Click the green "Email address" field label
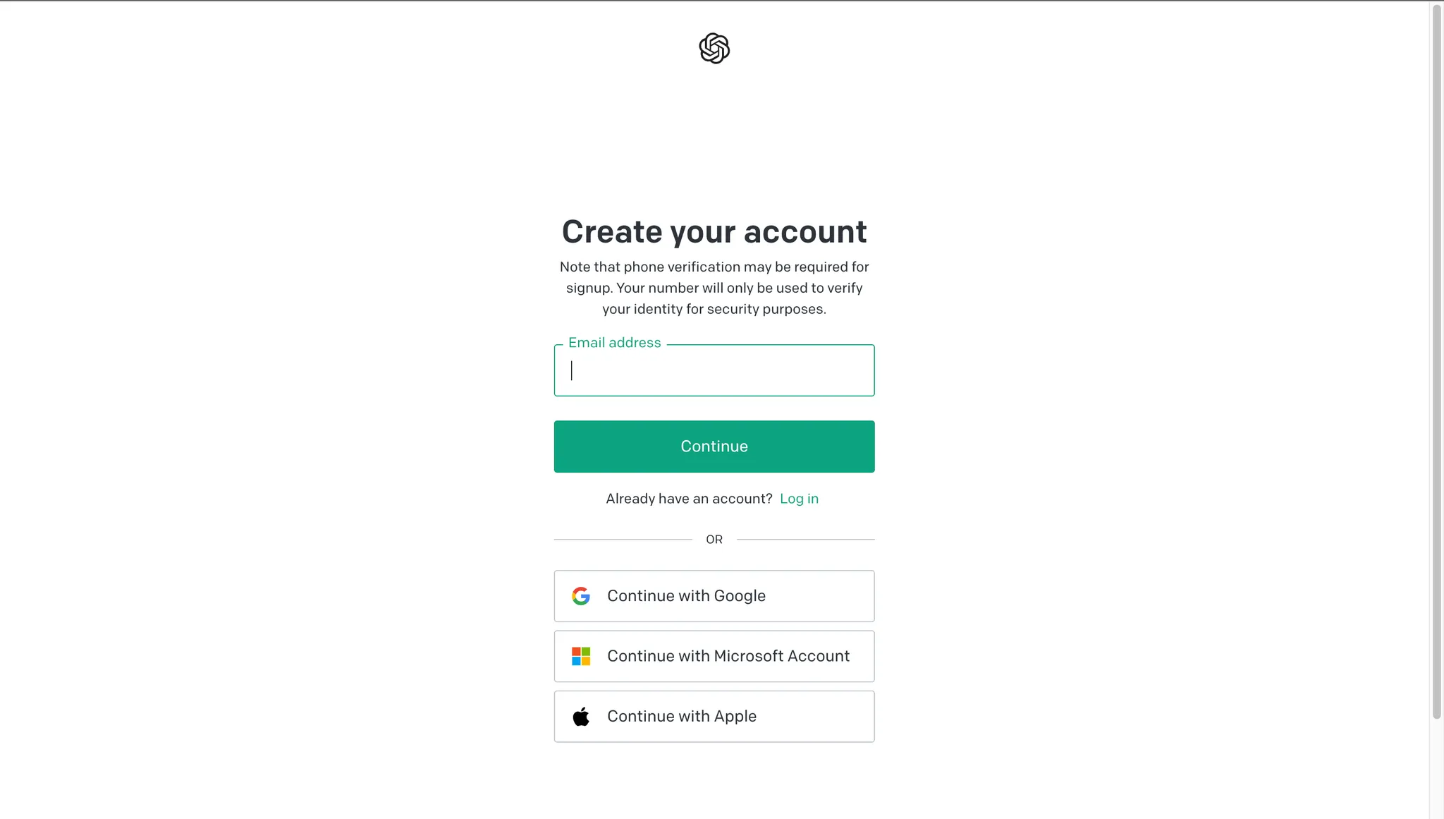The height and width of the screenshot is (819, 1444). pos(614,343)
